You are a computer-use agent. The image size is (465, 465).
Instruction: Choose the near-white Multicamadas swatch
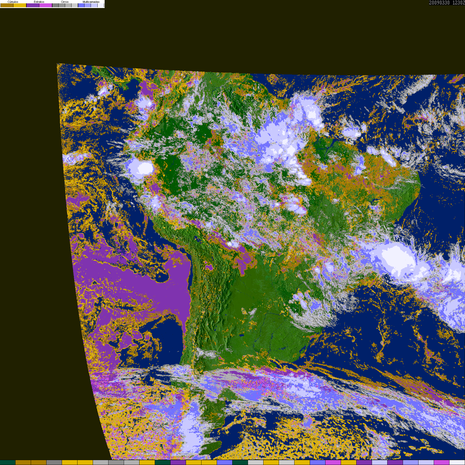[101, 5]
